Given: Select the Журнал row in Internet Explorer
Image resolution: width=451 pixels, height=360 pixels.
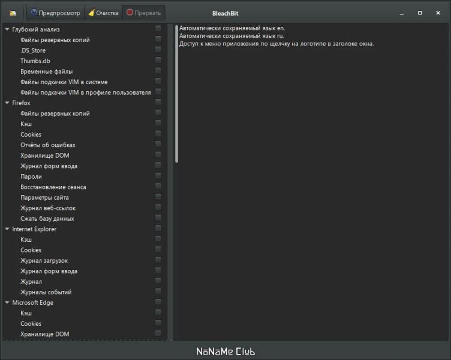Looking at the screenshot, I should [31, 281].
